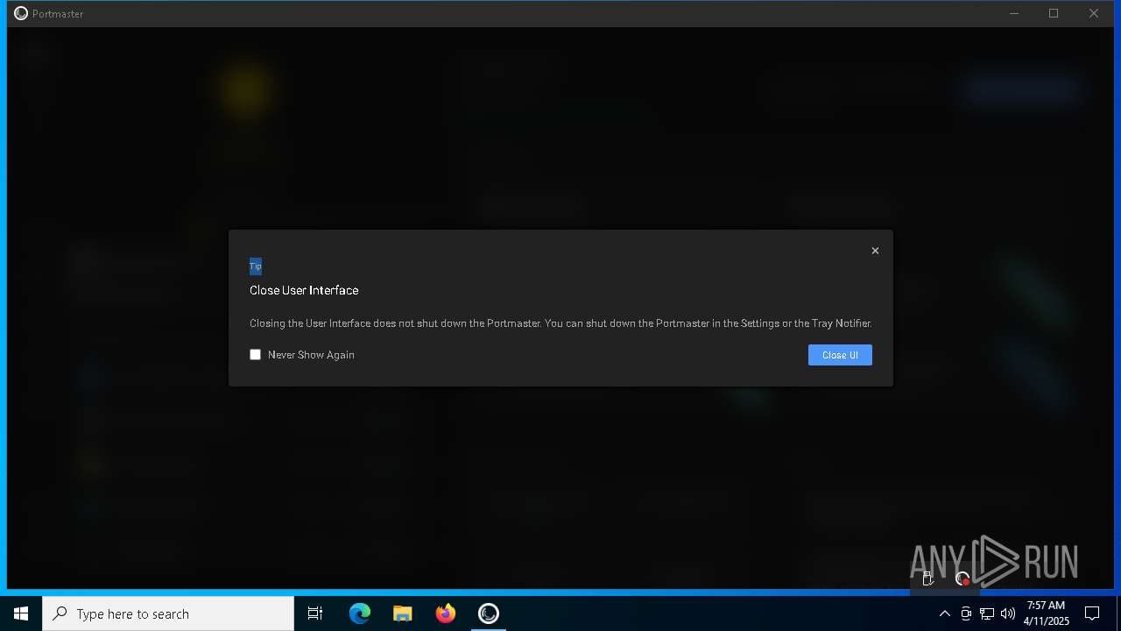Dismiss the tip dialog with the X

[875, 251]
